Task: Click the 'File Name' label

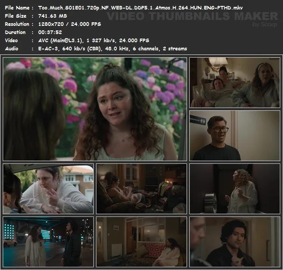Action: [x=17, y=8]
